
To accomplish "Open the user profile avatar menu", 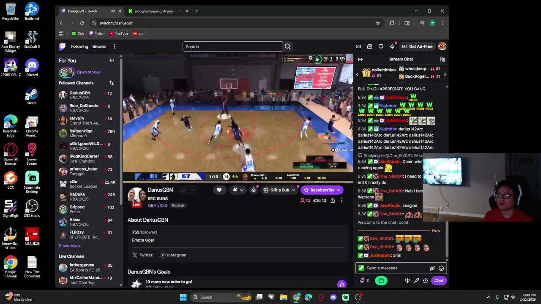I will click(x=442, y=46).
